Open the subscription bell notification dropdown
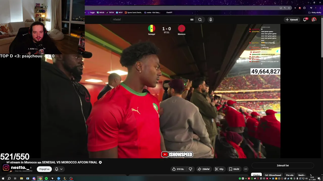The height and width of the screenshot is (181, 323). [59, 169]
